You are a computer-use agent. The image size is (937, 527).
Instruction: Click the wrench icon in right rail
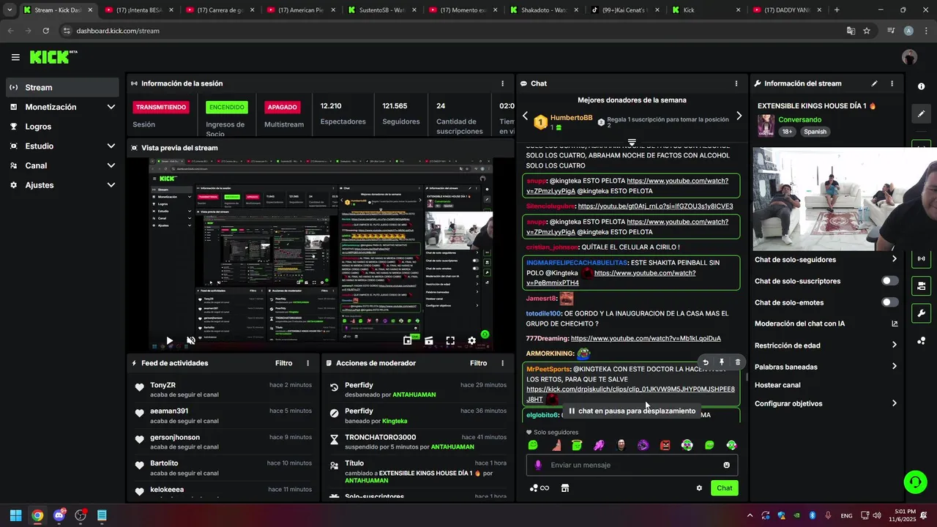[921, 313]
